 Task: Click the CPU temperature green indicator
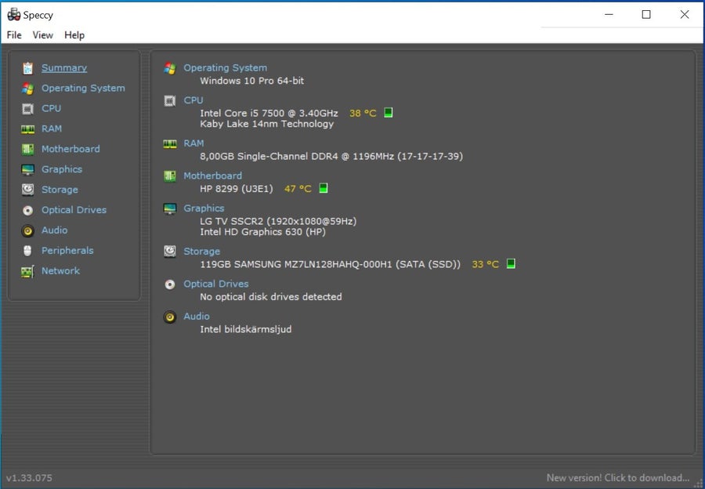(x=389, y=113)
